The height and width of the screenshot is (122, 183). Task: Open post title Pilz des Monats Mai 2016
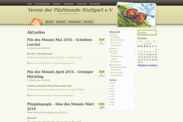(x=60, y=42)
